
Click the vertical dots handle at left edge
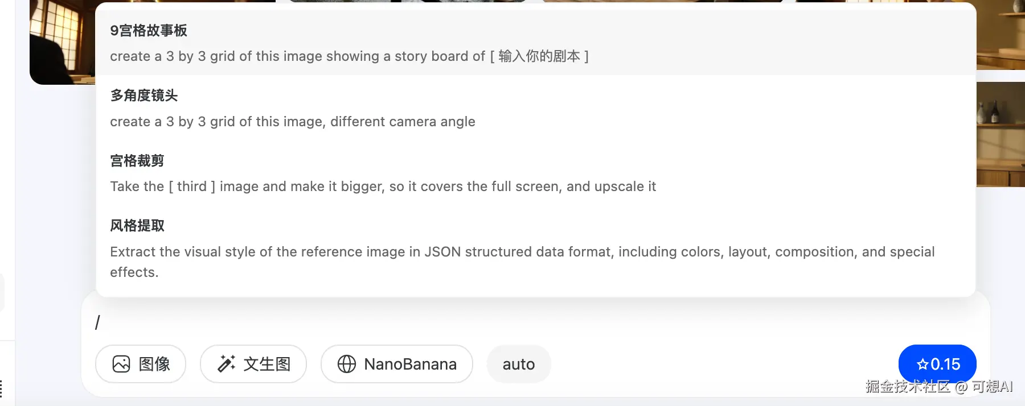pos(1,389)
